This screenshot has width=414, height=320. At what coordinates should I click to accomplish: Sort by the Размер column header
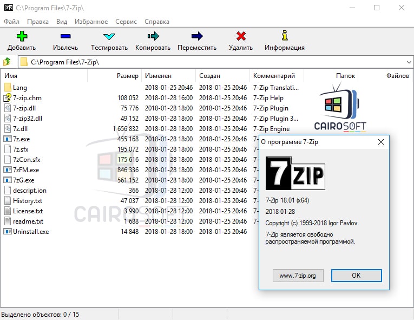[x=114, y=76]
